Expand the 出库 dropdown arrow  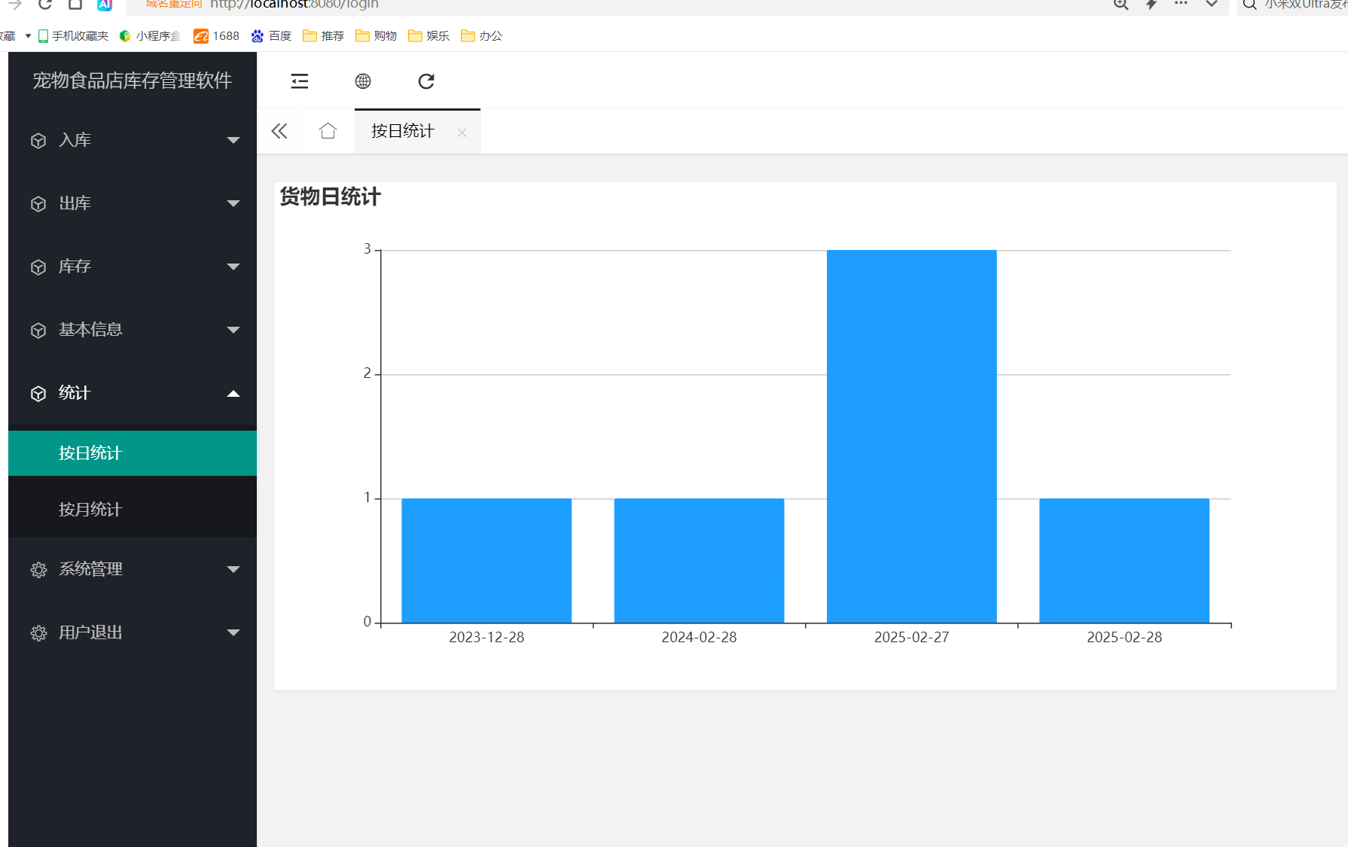pos(233,203)
